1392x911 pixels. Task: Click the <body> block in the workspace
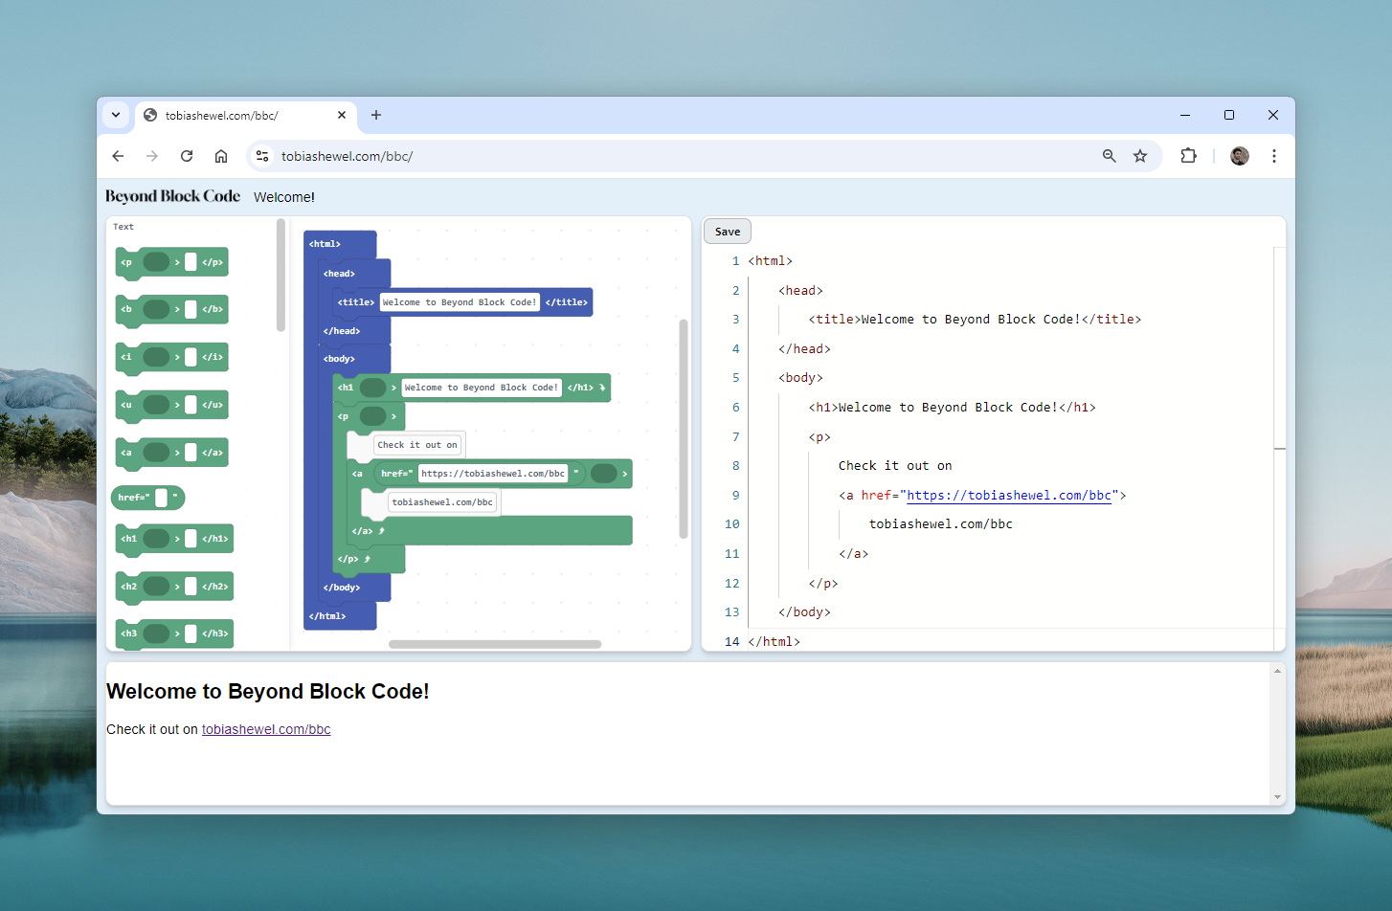[x=354, y=359]
